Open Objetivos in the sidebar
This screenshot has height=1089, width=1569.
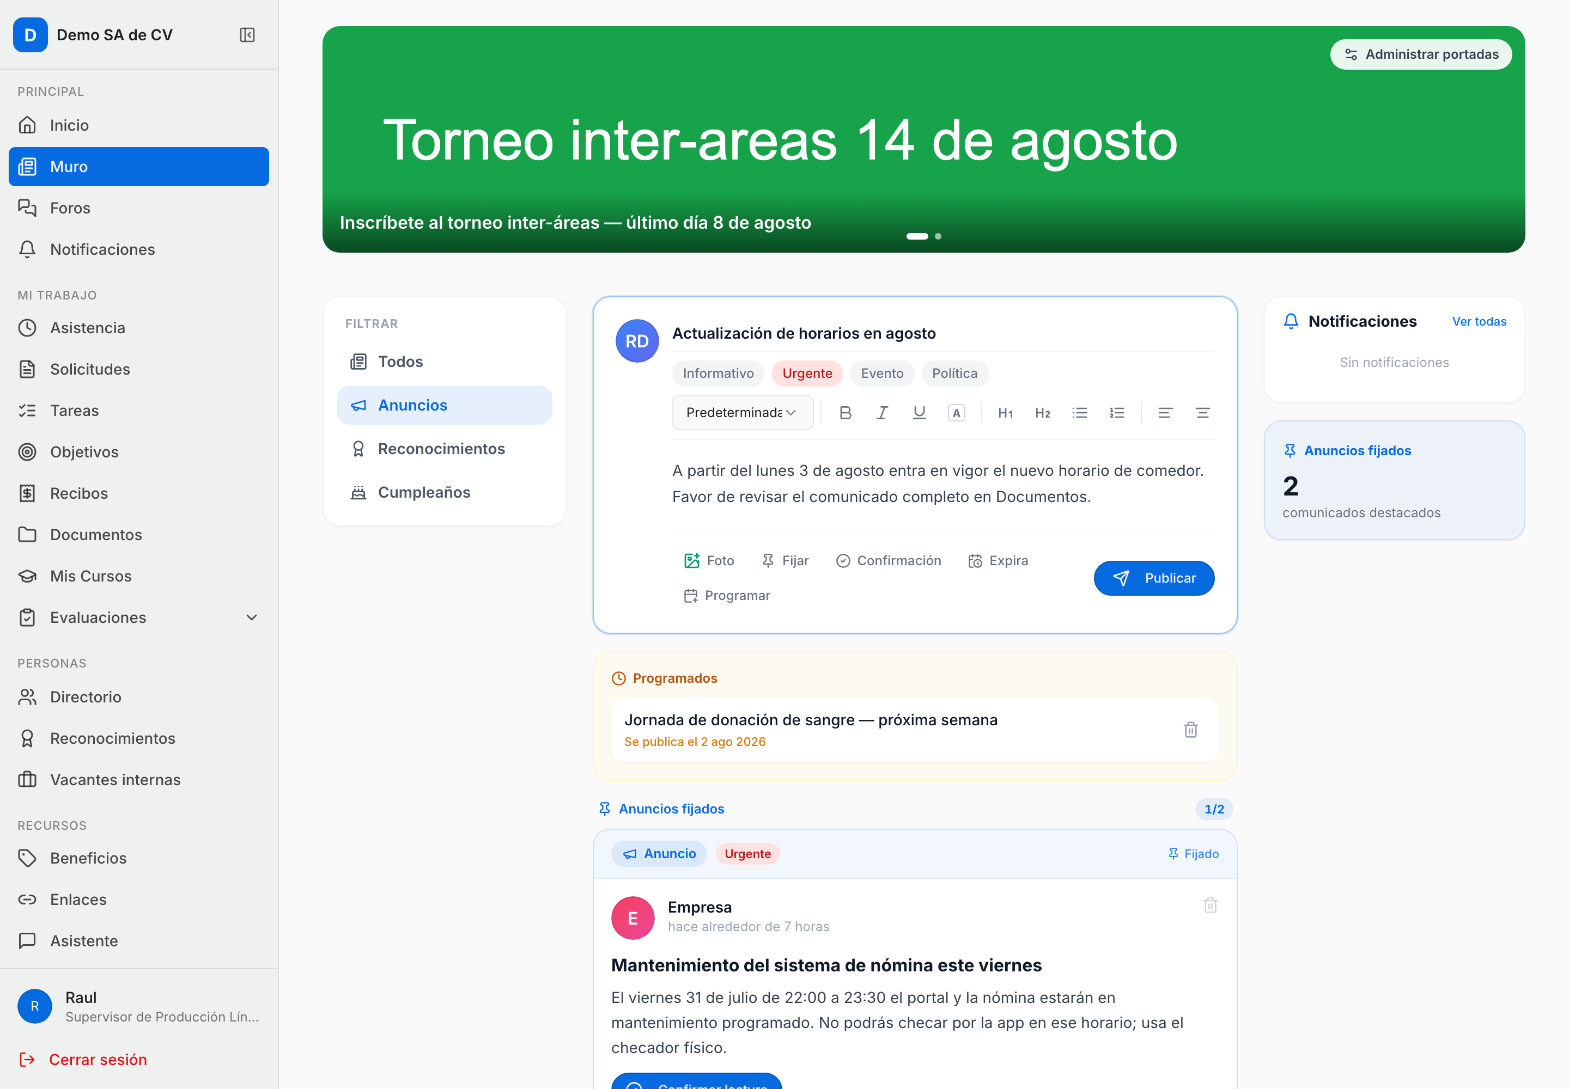[x=138, y=452]
